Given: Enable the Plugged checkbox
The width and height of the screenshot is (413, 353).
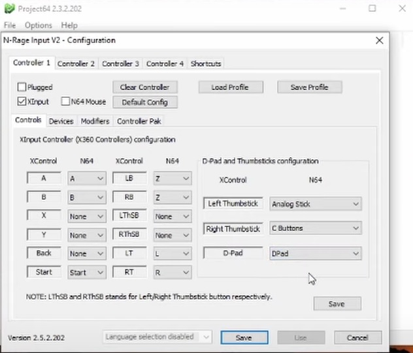Looking at the screenshot, I should [22, 87].
